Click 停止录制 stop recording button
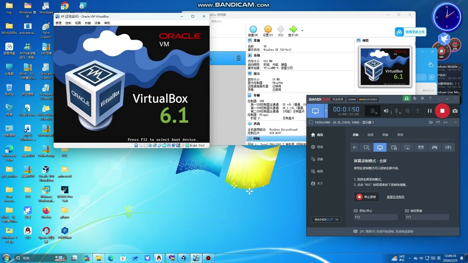 coord(367,197)
